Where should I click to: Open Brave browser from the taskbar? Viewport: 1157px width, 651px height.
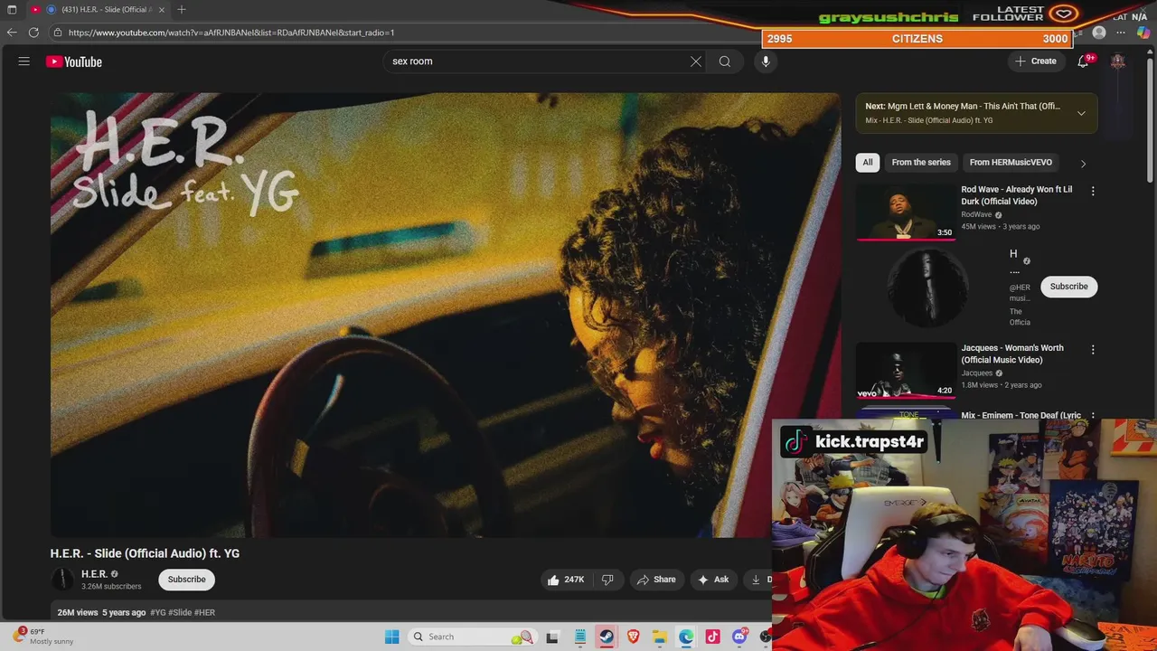click(633, 637)
